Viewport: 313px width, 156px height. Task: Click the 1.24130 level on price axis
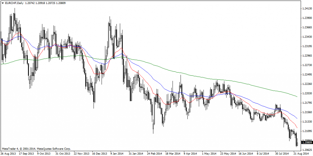click(307, 9)
